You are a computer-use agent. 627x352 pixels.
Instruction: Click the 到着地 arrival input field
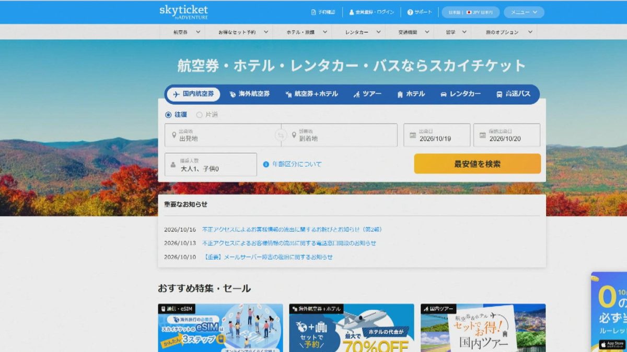click(340, 135)
